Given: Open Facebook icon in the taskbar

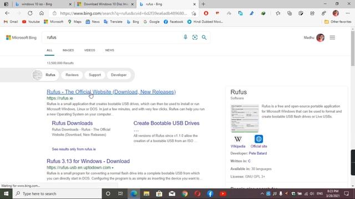Looking at the screenshot, I should click(x=210, y=193).
